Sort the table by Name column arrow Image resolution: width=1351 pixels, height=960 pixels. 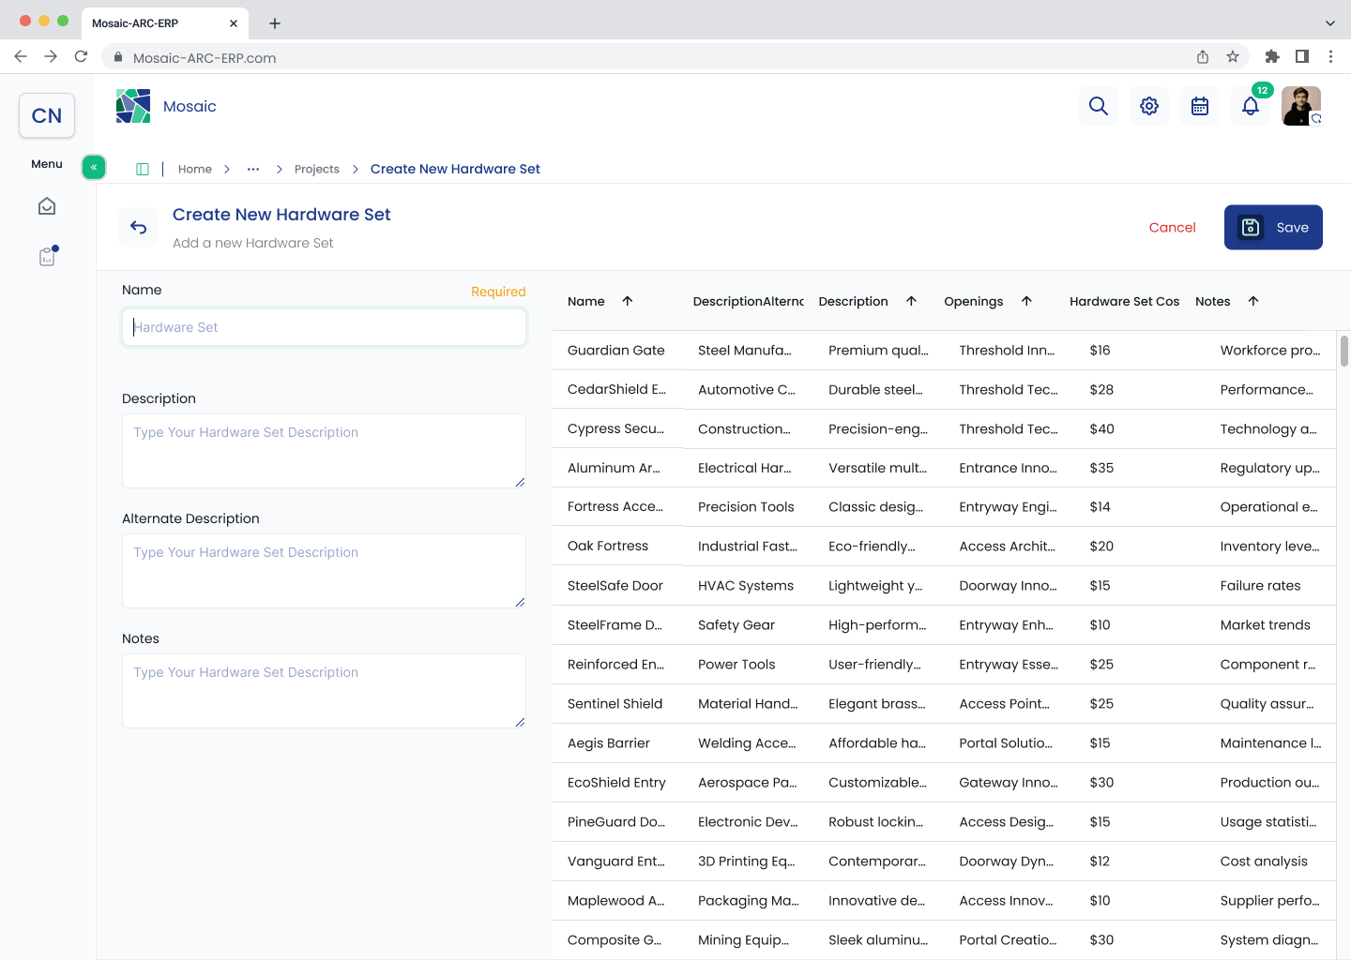point(628,301)
